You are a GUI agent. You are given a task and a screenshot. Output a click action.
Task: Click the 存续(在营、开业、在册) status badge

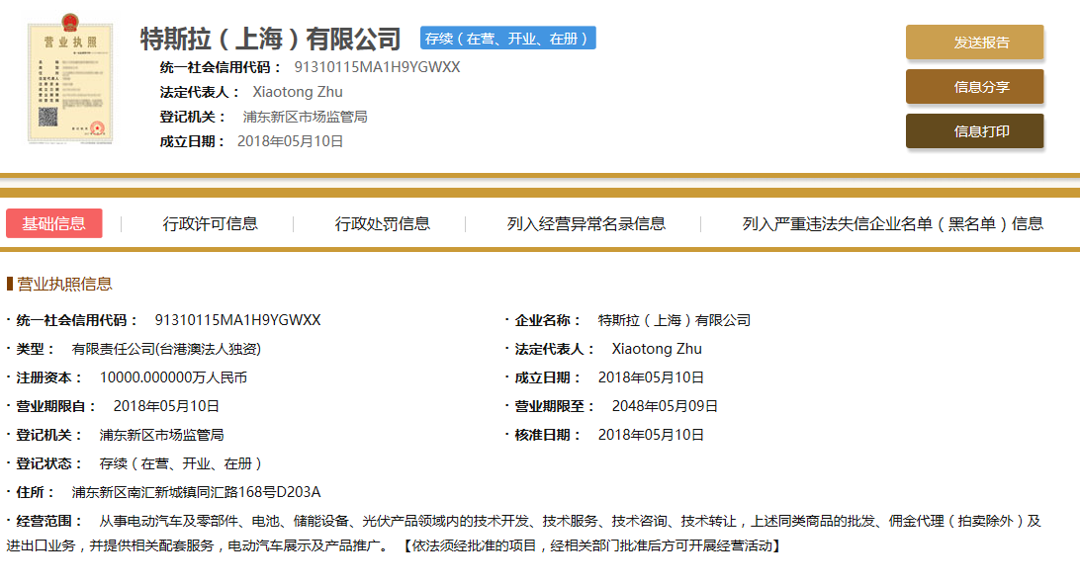tap(507, 39)
